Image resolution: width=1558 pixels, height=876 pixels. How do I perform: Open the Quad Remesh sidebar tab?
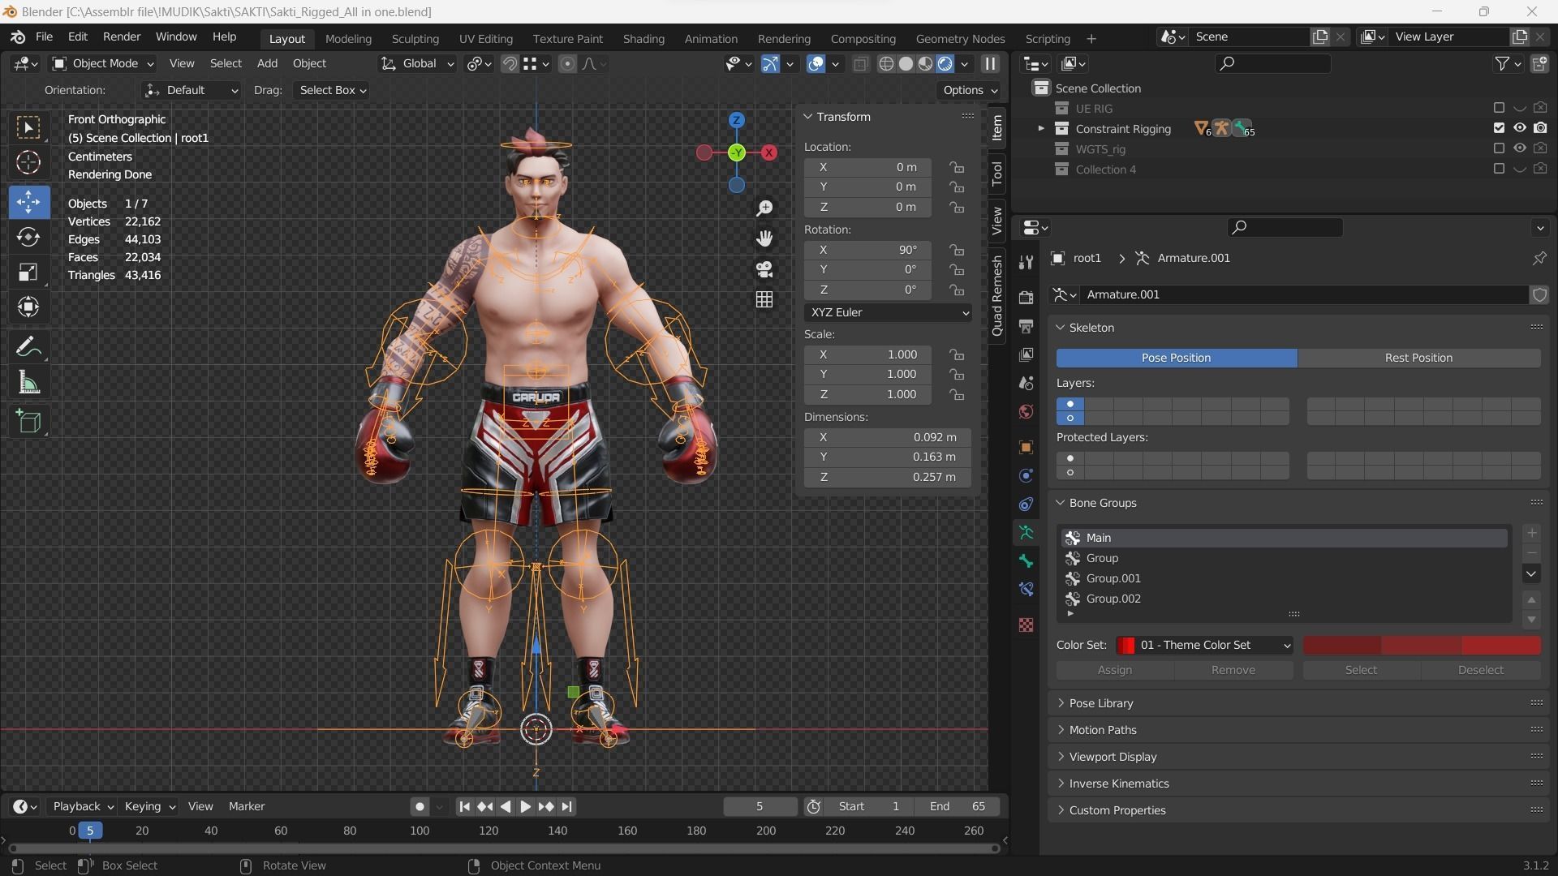pyautogui.click(x=997, y=296)
